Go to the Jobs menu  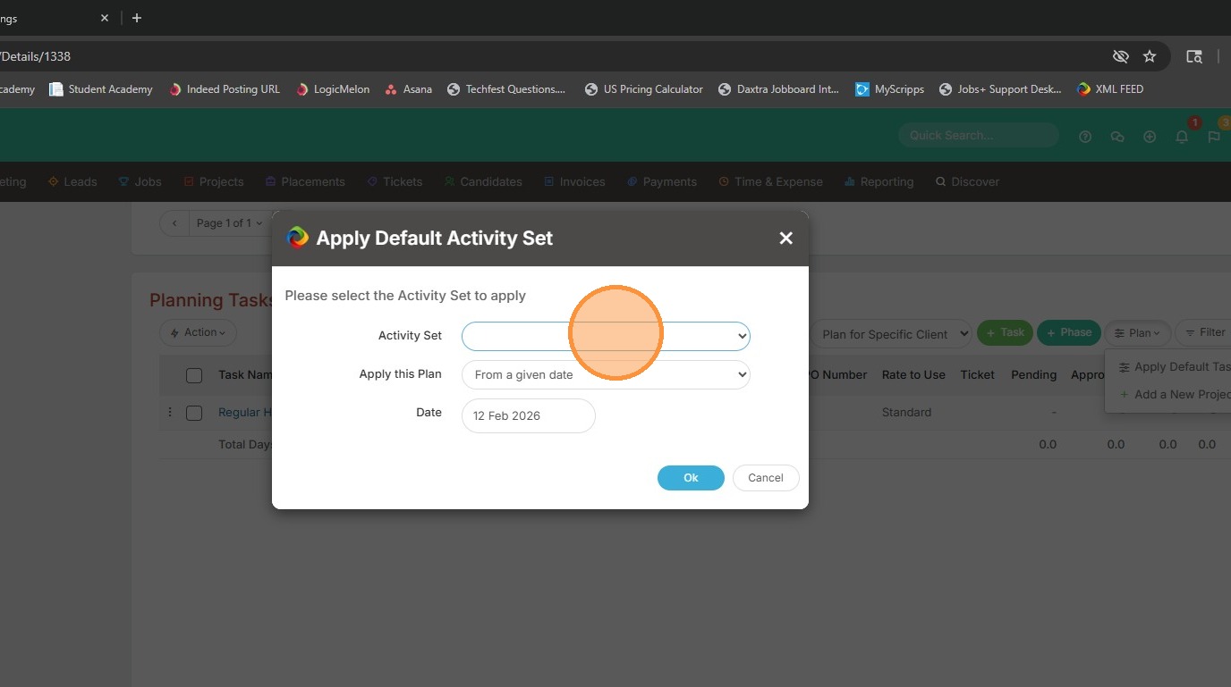click(x=140, y=181)
